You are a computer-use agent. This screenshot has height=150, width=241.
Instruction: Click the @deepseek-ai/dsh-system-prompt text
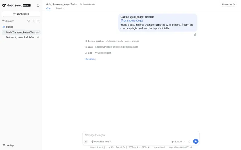122,41
